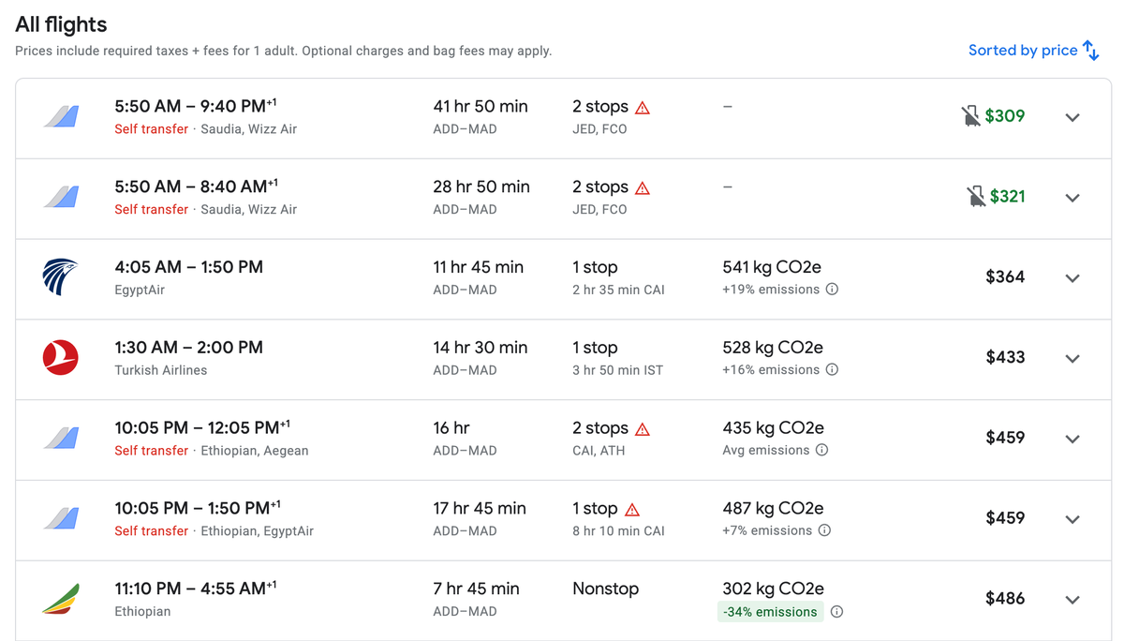Click the Ethiopian logo on the nonstop flight
The image size is (1124, 641).
point(58,598)
